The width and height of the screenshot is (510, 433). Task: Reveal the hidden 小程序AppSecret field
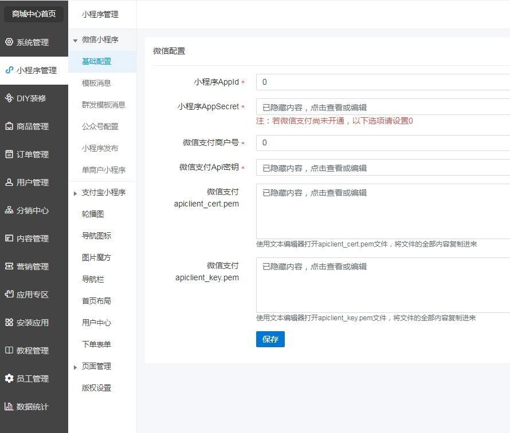coord(383,107)
